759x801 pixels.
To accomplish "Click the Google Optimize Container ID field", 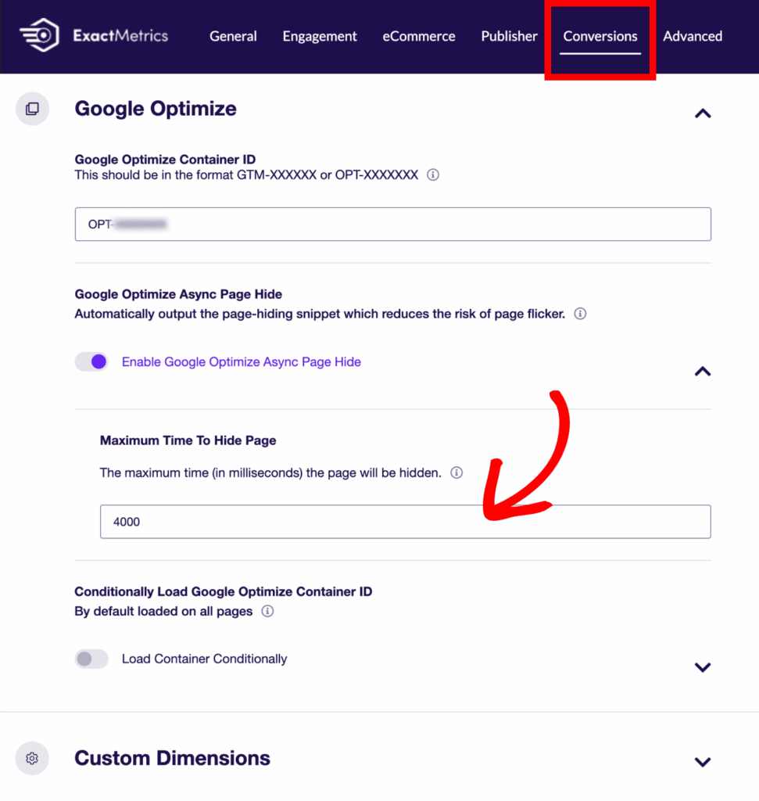I will tap(393, 224).
